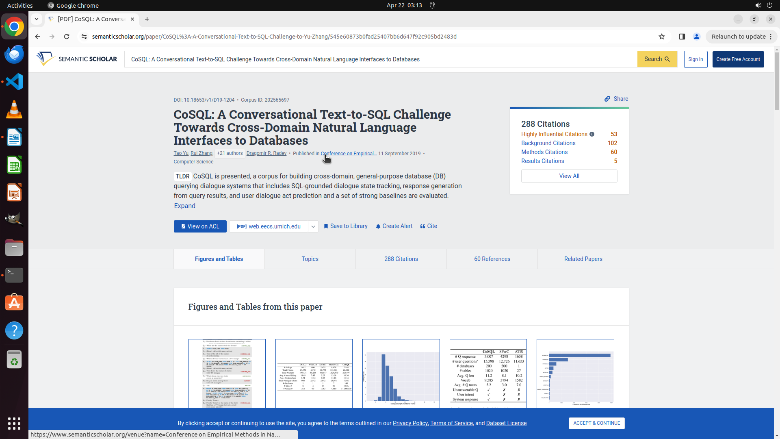The width and height of the screenshot is (780, 439).
Task: Click Create Alert bell icon
Action: tap(378, 226)
